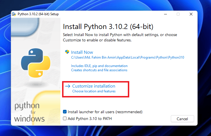
Task: Click the UAC shield icon beside Install Now
Action: coord(67,52)
